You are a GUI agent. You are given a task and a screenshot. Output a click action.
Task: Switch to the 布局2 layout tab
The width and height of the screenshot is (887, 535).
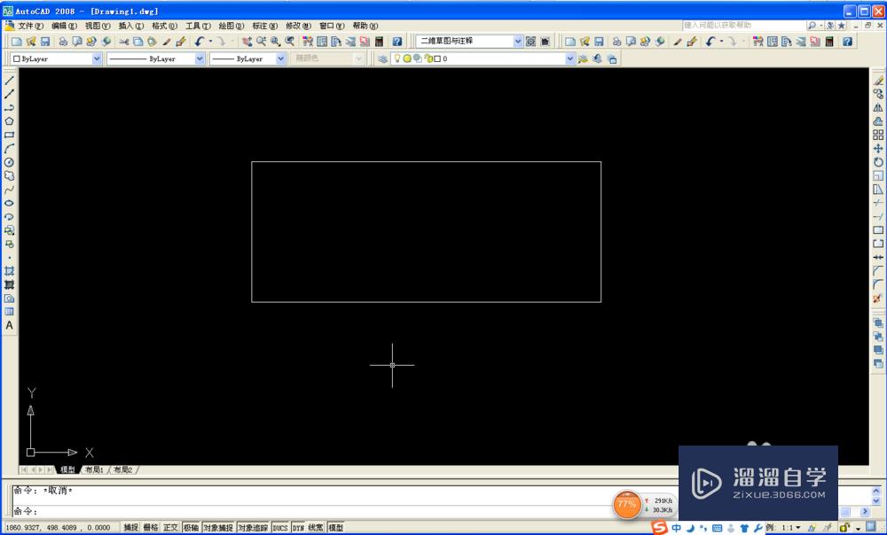click(122, 470)
